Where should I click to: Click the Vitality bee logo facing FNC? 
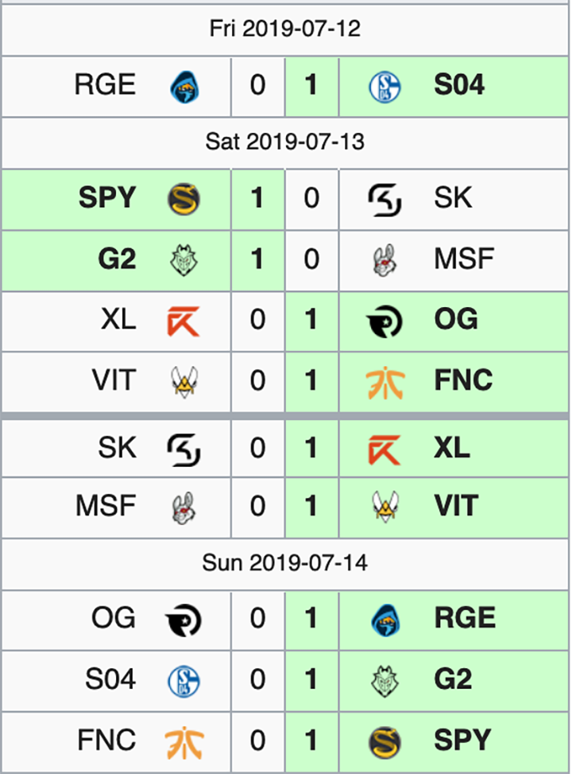coord(184,382)
